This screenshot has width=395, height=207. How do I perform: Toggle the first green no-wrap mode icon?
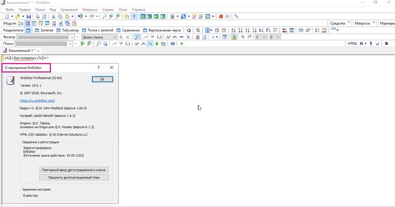[x=143, y=16]
